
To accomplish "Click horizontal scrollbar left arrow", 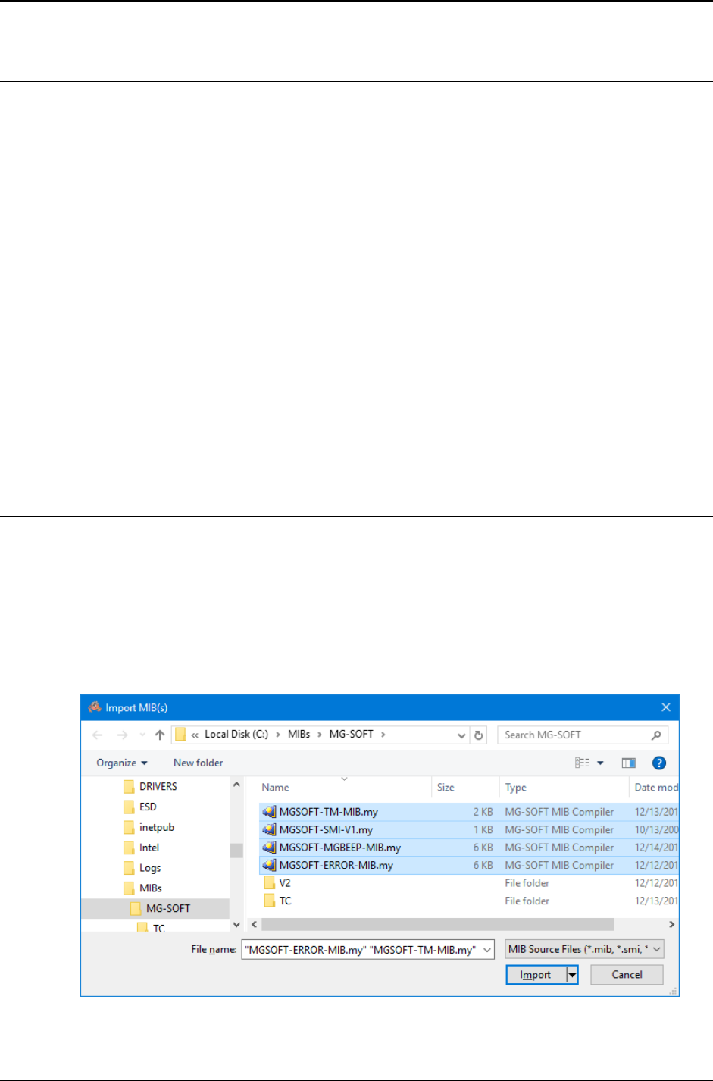I will click(254, 925).
